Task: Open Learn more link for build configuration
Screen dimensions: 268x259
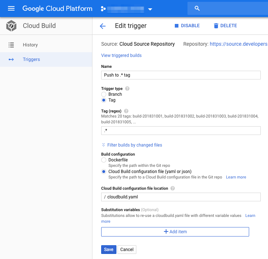Action: click(236, 177)
